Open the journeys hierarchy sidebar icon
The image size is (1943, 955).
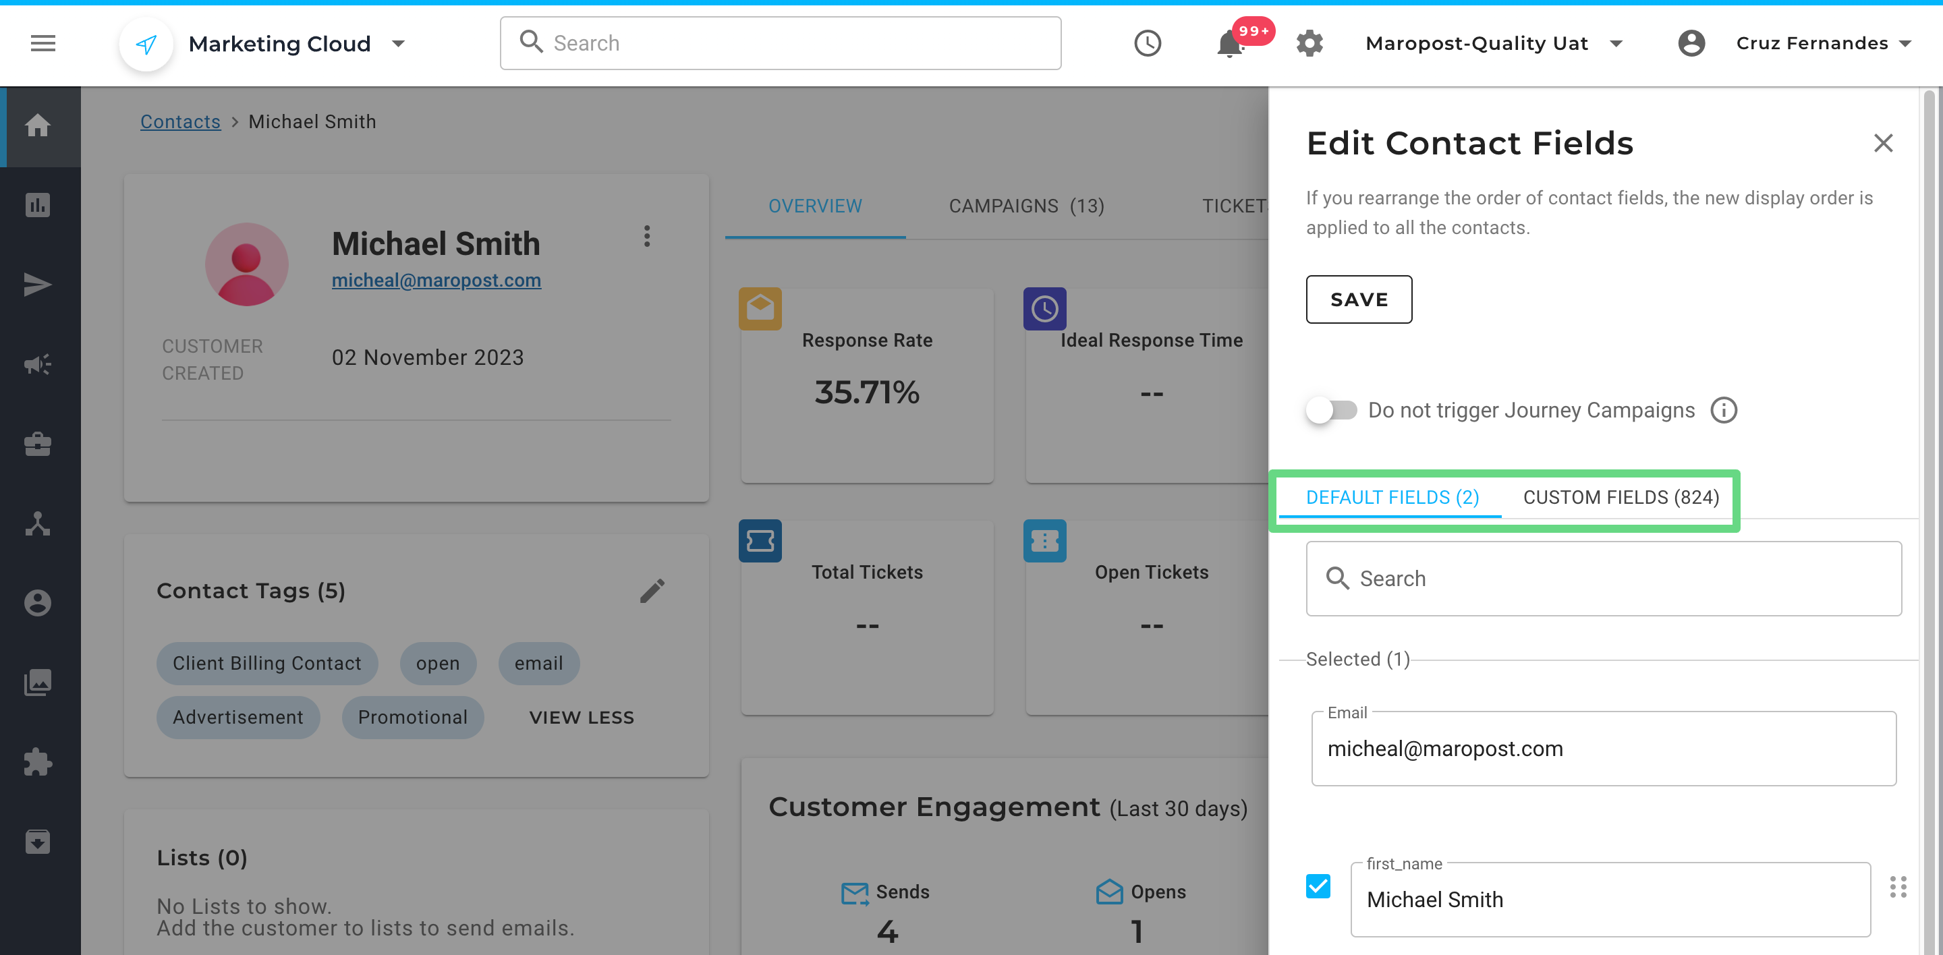[x=37, y=524]
